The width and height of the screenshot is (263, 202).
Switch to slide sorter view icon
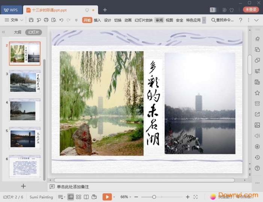pos(79,197)
